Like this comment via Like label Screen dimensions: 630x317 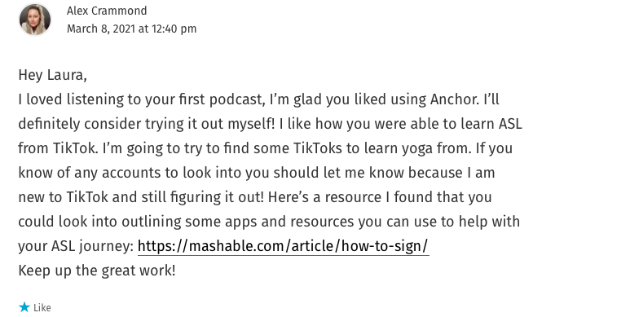pyautogui.click(x=42, y=308)
